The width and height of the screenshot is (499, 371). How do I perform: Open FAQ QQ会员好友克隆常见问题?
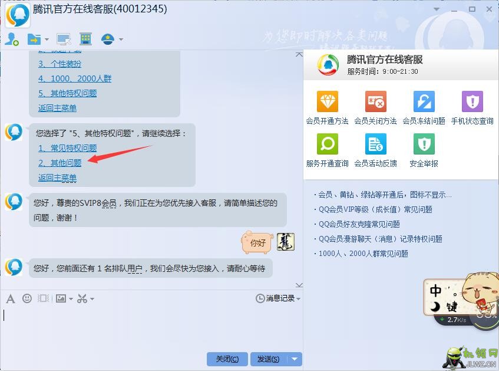pos(359,224)
